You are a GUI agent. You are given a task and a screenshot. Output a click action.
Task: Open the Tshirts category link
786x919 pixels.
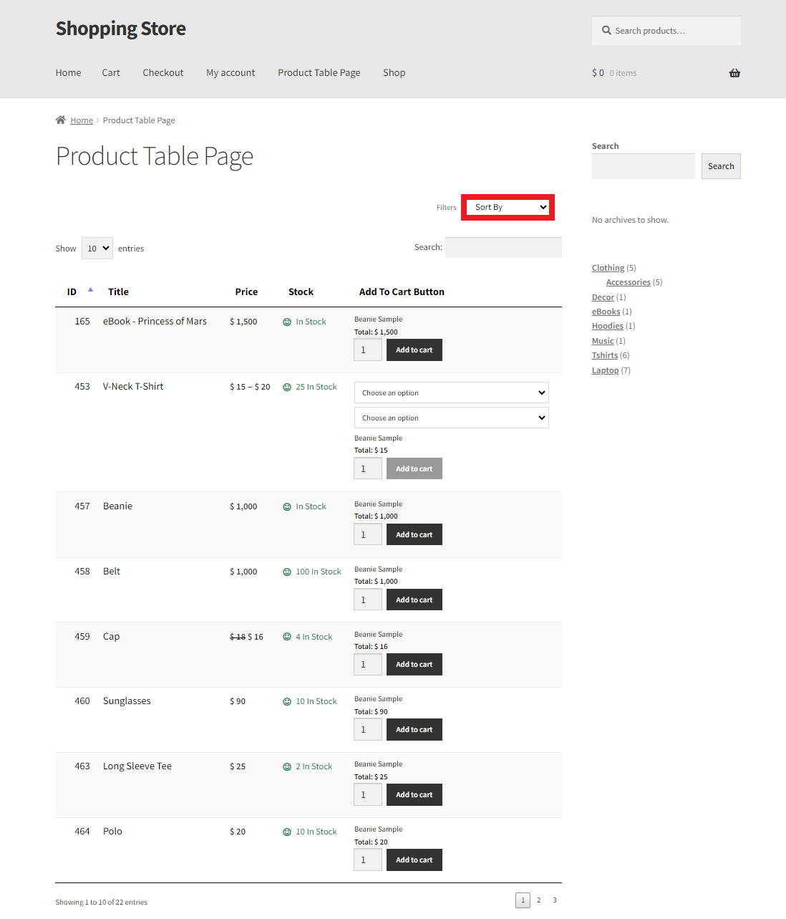[605, 355]
